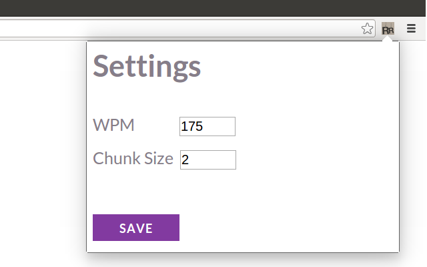This screenshot has width=427, height=267.
Task: Click blank page area left of popup
Action: (x=41, y=150)
